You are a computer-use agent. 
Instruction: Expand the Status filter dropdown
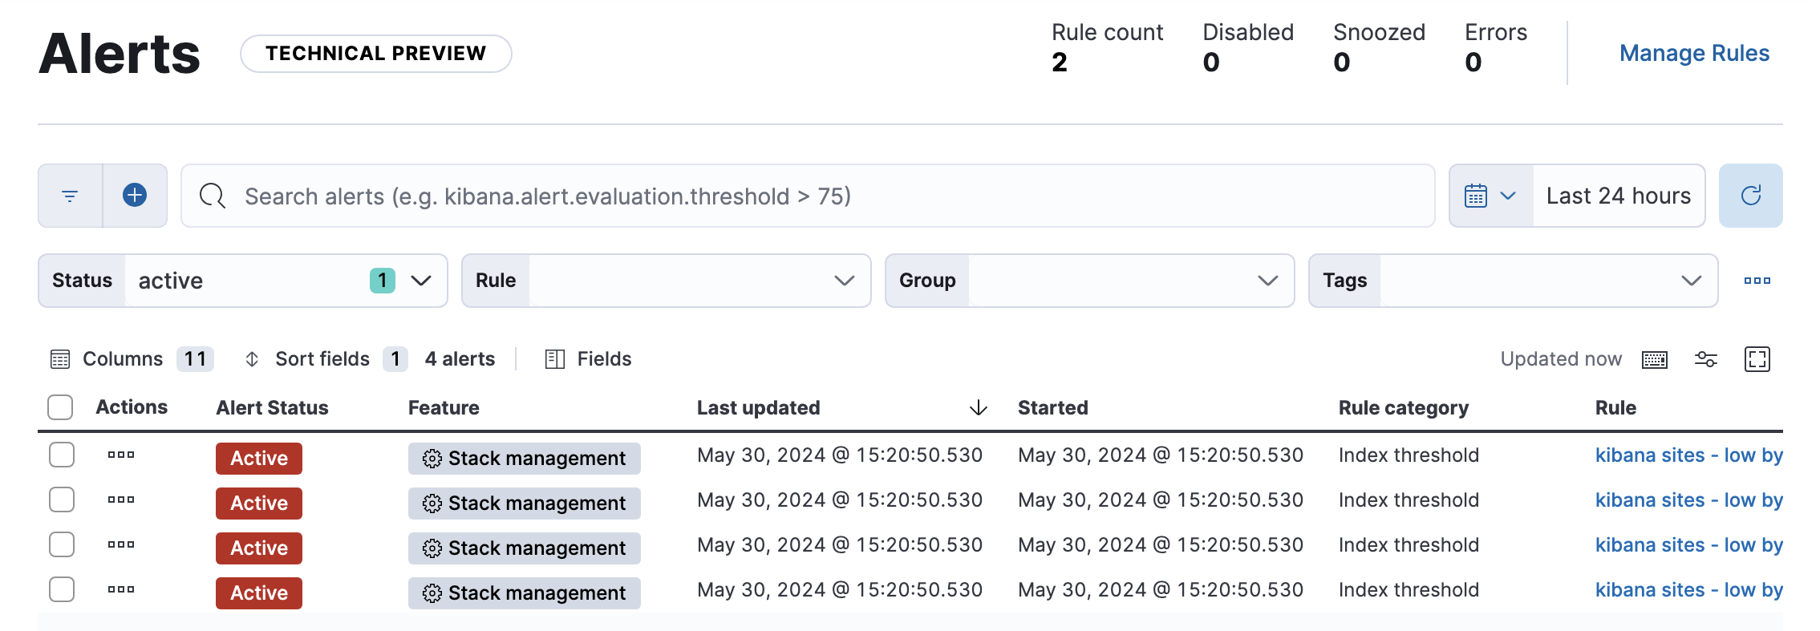tap(420, 281)
